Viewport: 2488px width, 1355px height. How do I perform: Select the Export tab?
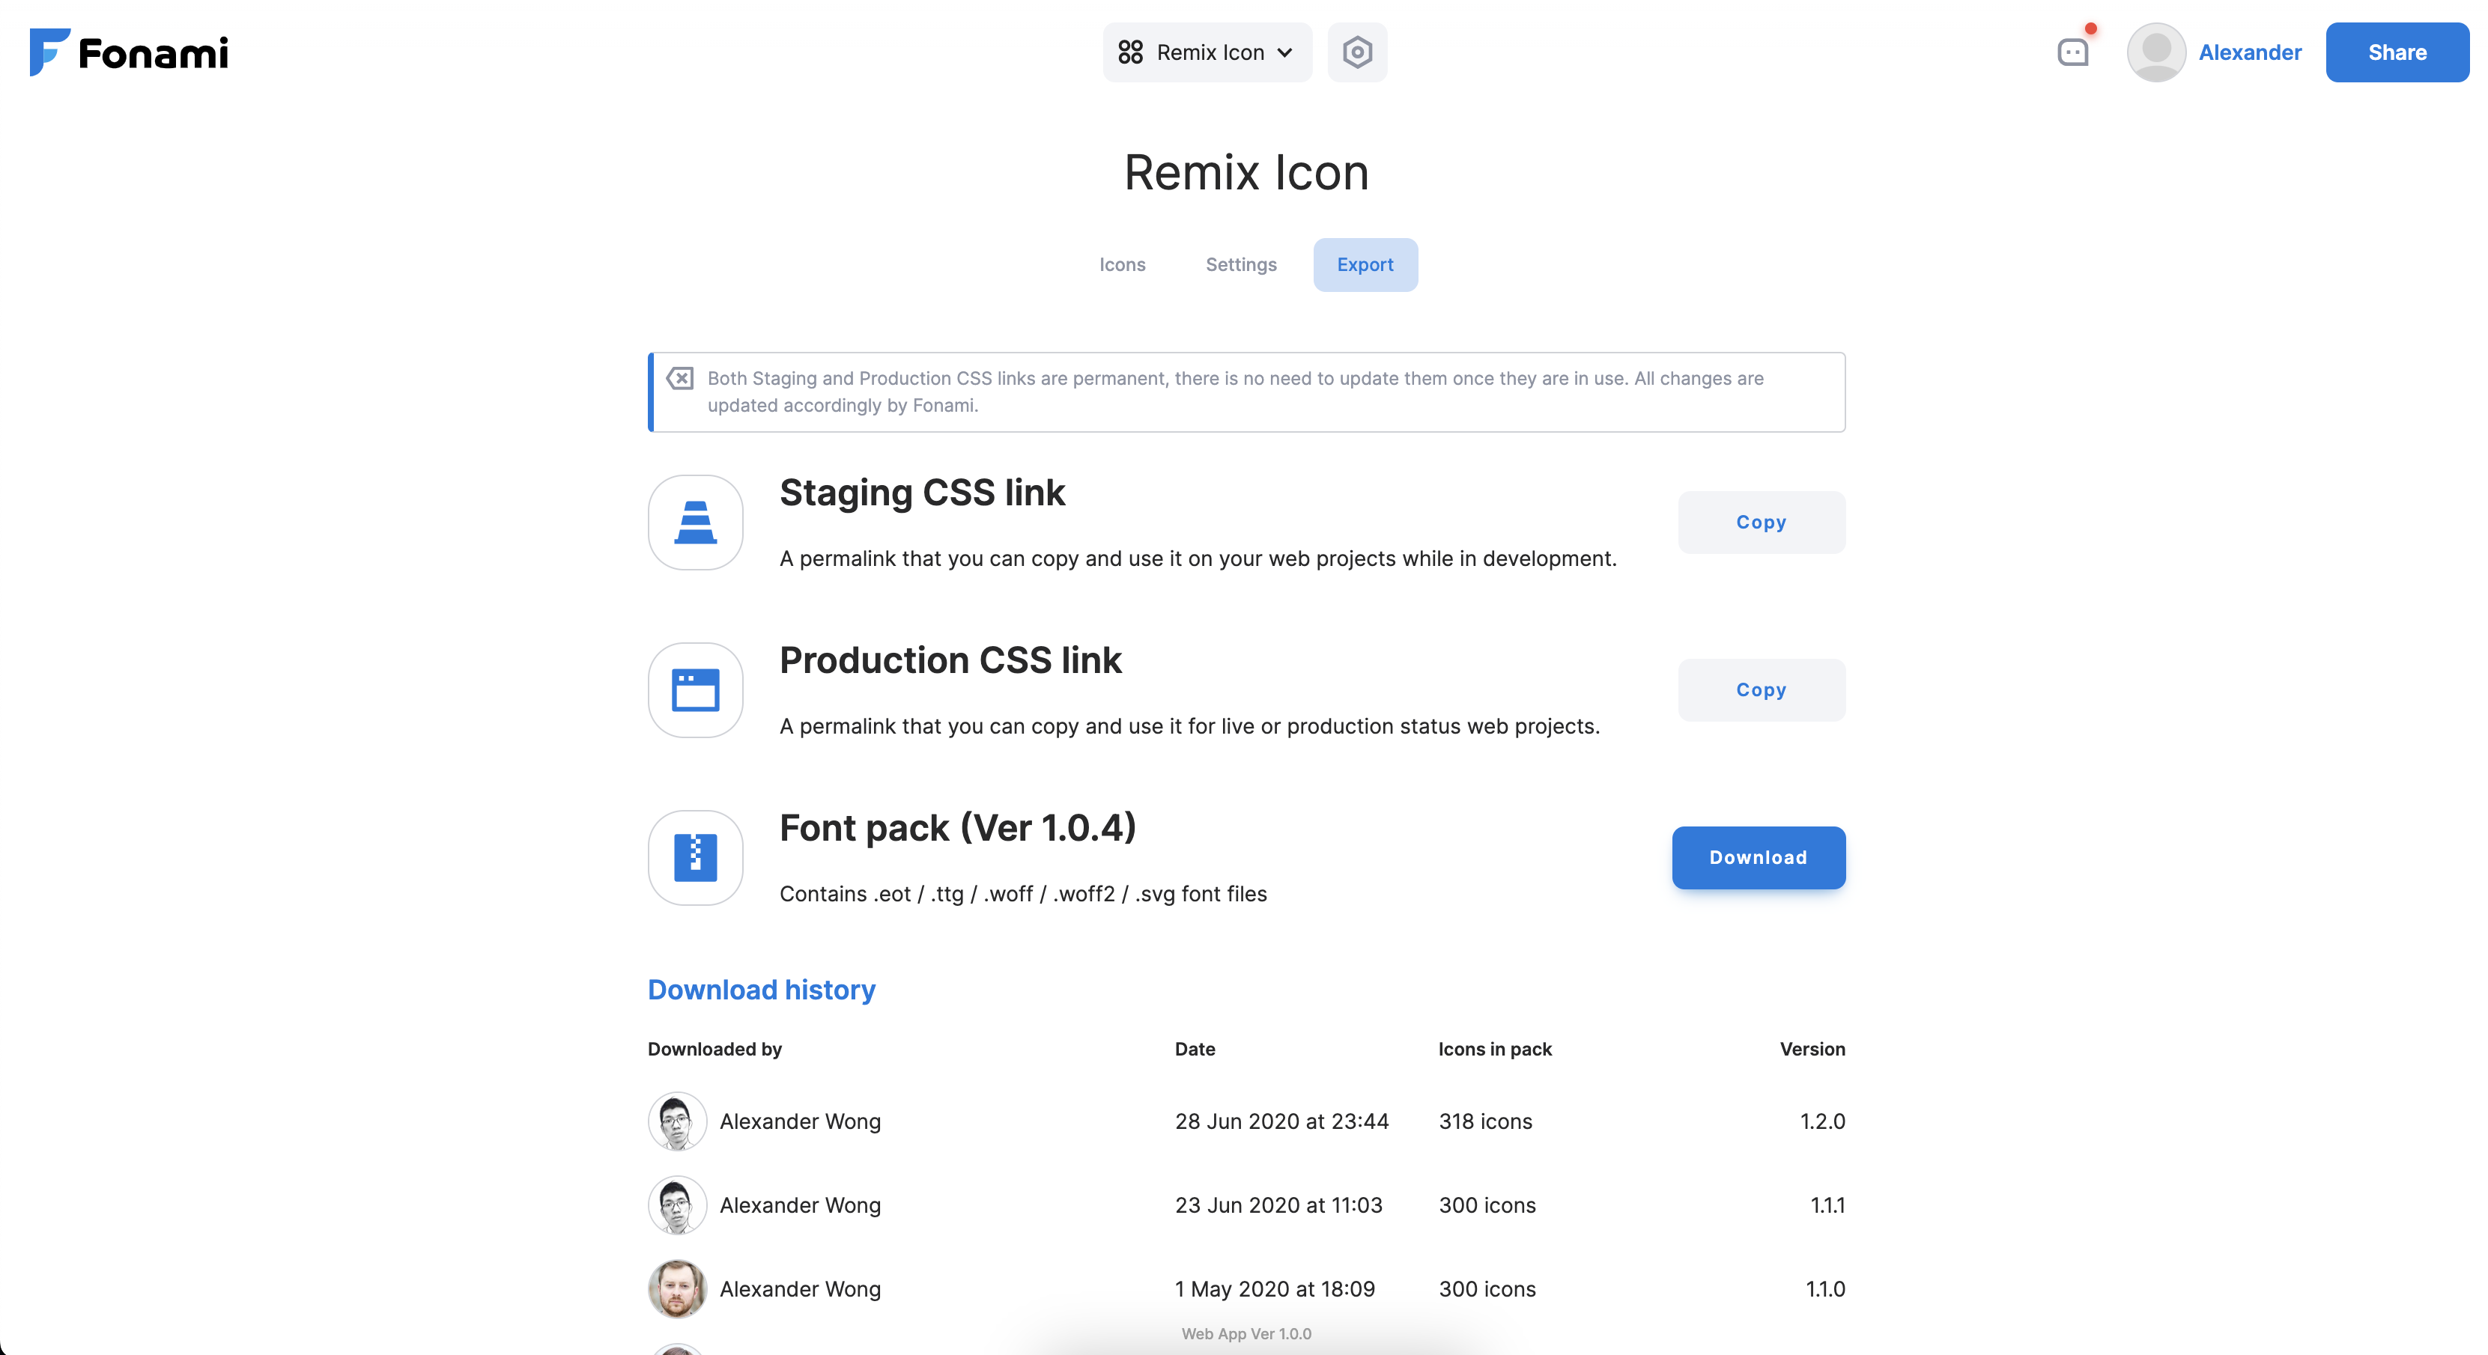click(x=1365, y=264)
